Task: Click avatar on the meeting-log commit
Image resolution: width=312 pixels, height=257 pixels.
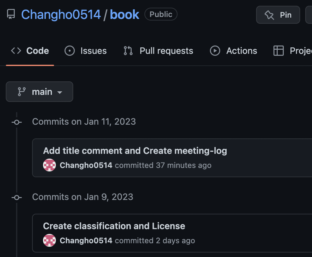Action: pyautogui.click(x=49, y=165)
